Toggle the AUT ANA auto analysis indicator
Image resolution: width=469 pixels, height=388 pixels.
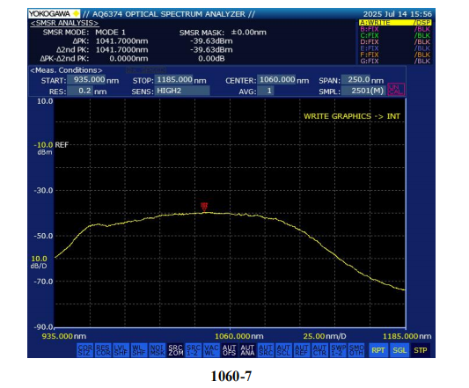(x=247, y=350)
